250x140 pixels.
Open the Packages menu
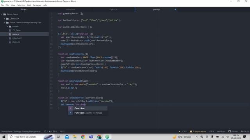pyautogui.click(x=37, y=5)
